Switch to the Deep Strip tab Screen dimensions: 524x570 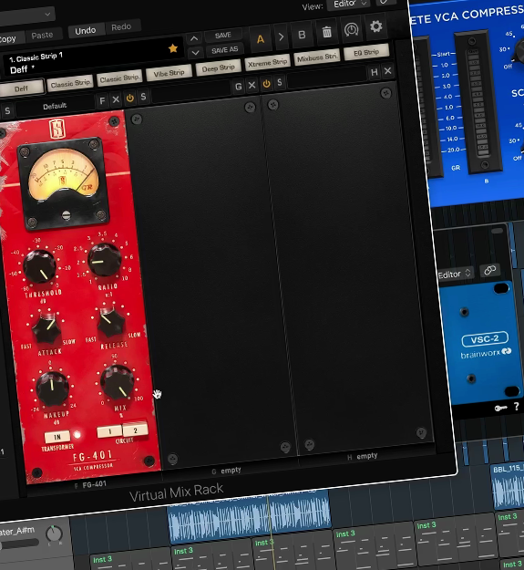[218, 68]
